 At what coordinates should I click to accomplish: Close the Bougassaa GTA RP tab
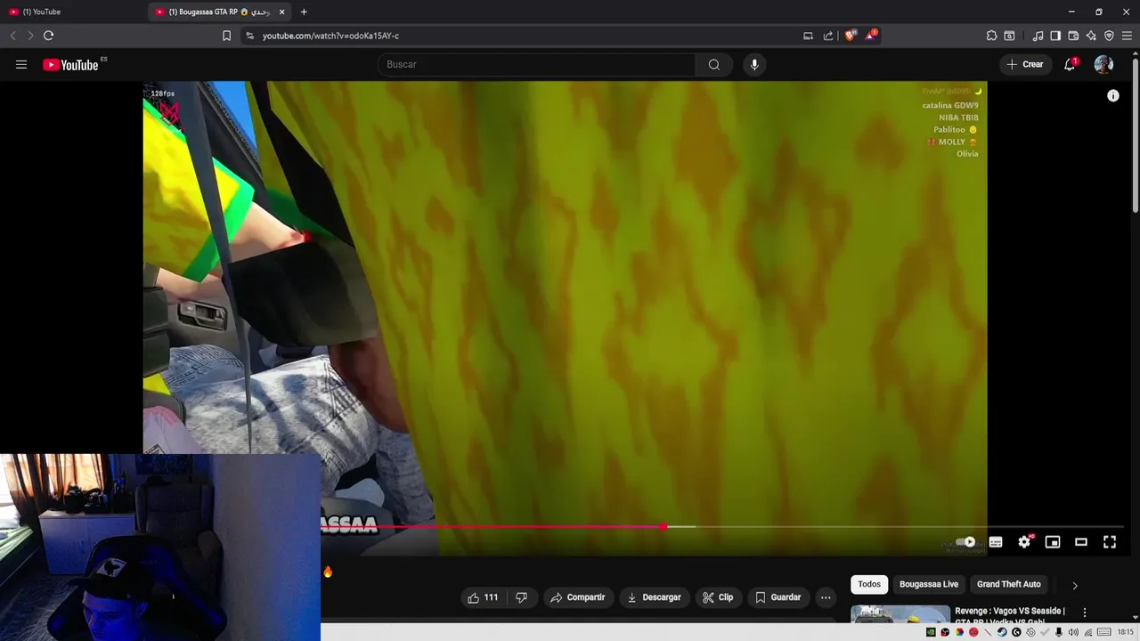pos(282,12)
